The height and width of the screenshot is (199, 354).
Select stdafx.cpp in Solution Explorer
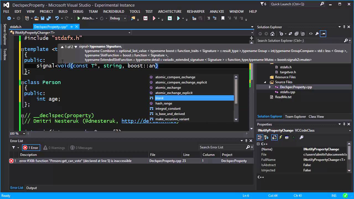pyautogui.click(x=287, y=92)
